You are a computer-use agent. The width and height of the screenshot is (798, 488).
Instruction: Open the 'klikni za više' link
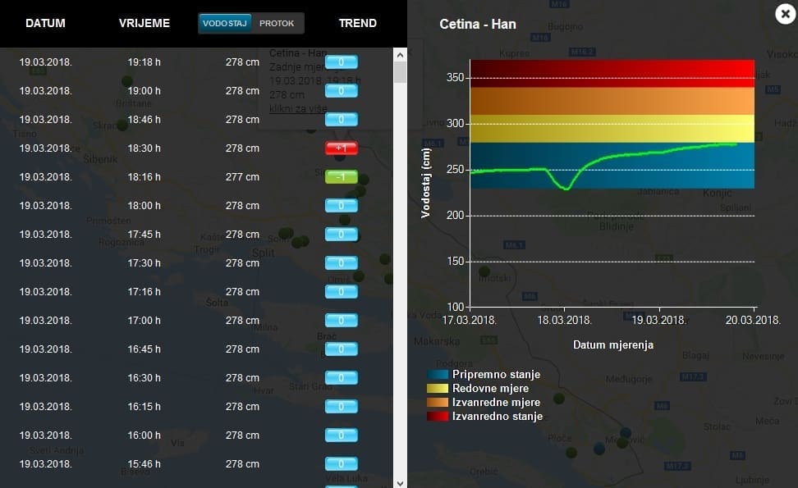298,108
